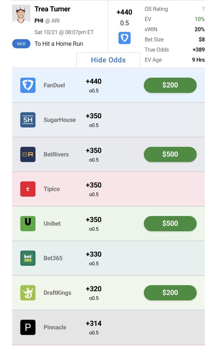Open Trea Turner's player photo
Screen dimensions: 217x346
[21, 14]
